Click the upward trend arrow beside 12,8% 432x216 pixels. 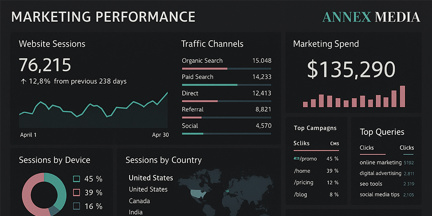pyautogui.click(x=23, y=81)
